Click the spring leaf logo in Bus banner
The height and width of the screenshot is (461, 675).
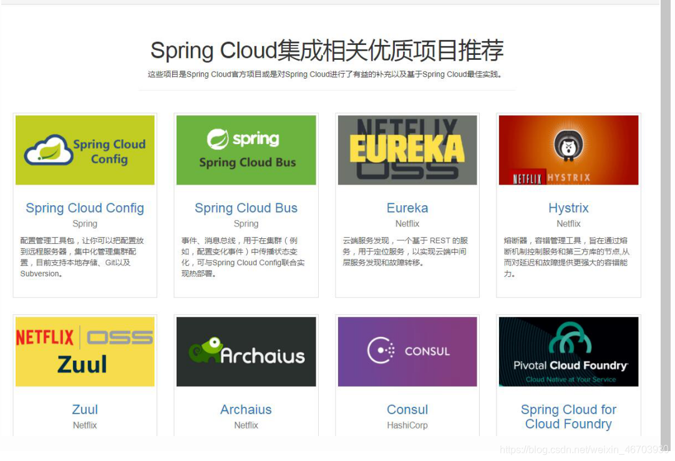click(x=218, y=139)
